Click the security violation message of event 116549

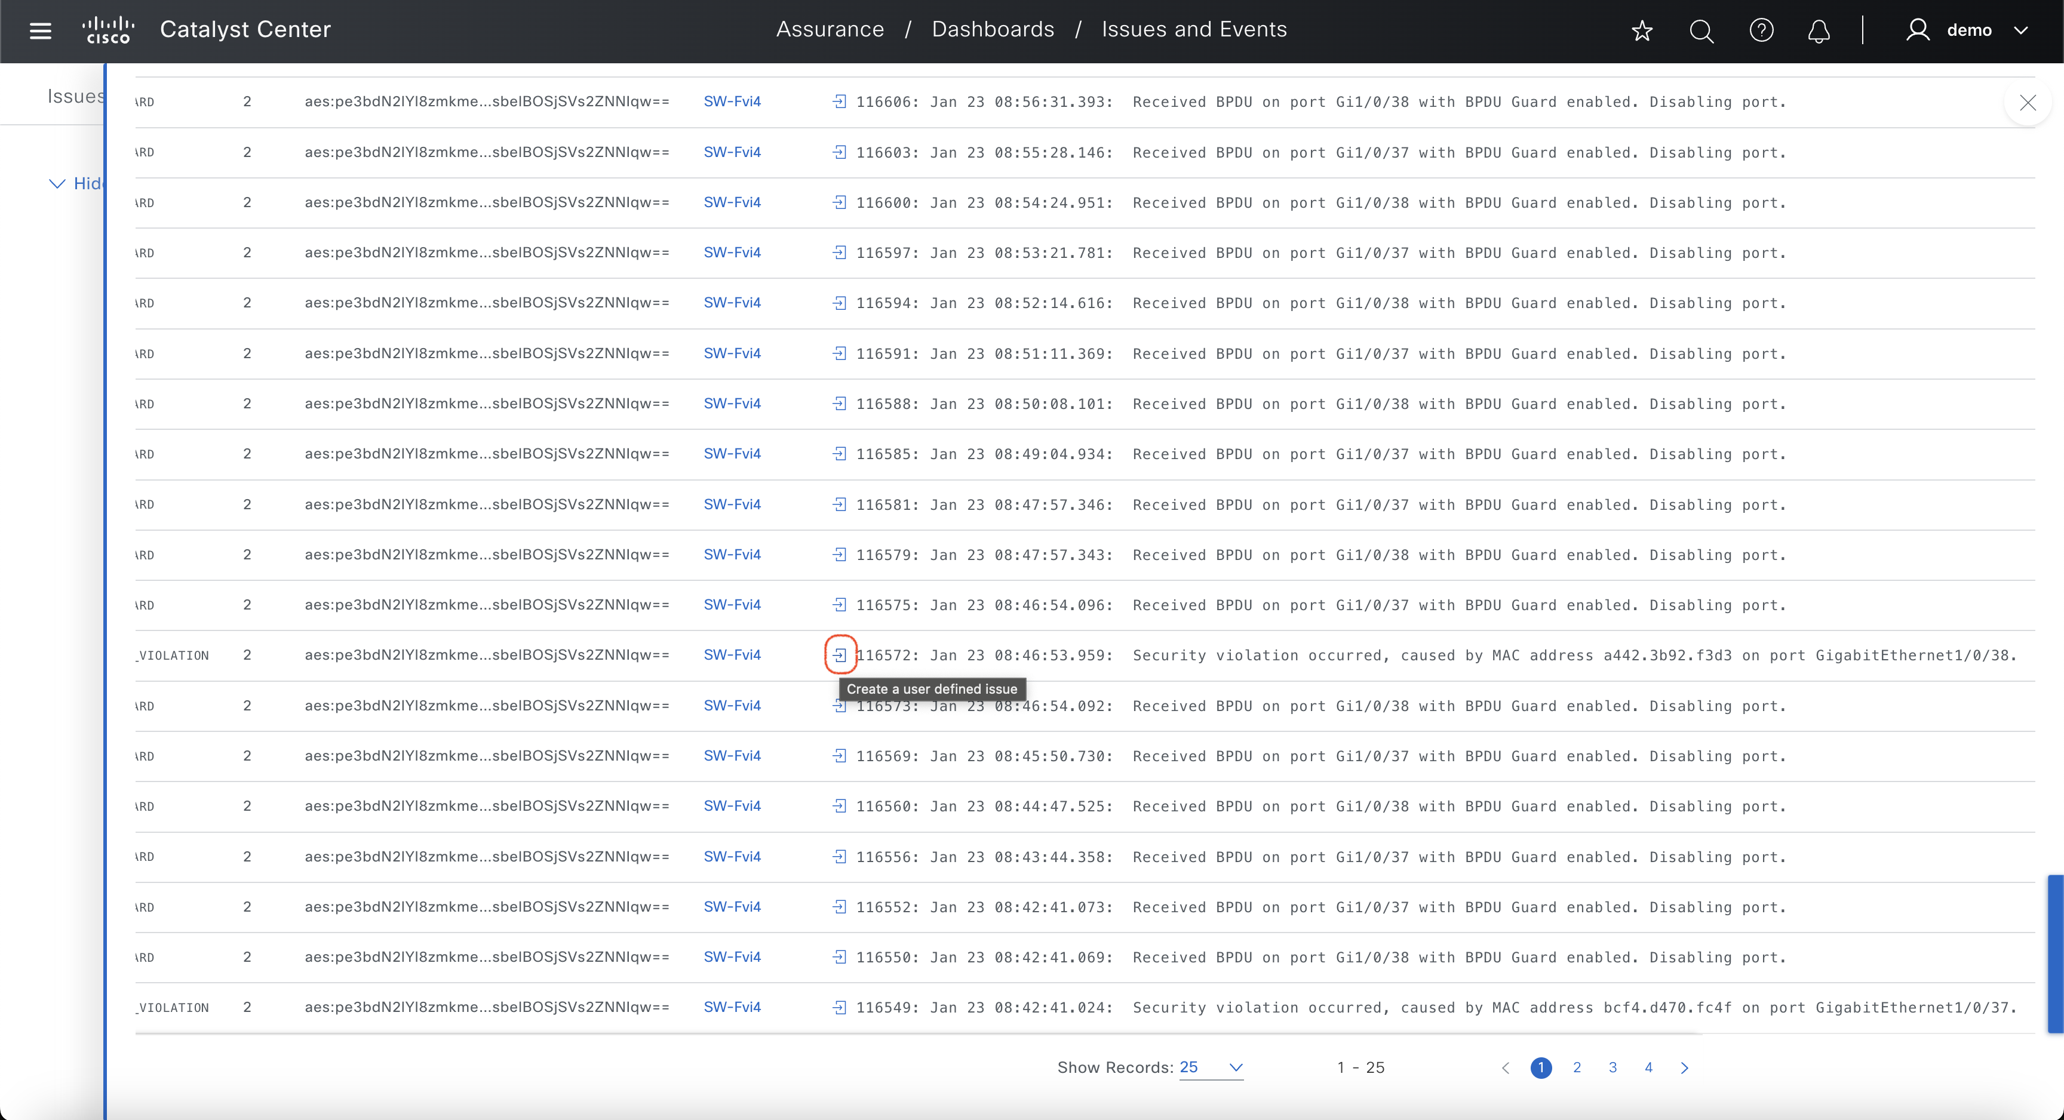[x=1574, y=1007]
